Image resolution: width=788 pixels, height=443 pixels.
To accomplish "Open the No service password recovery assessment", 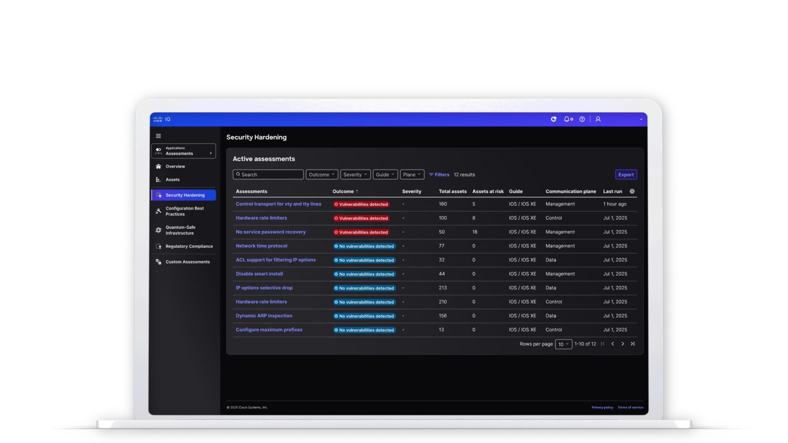I will (x=271, y=231).
